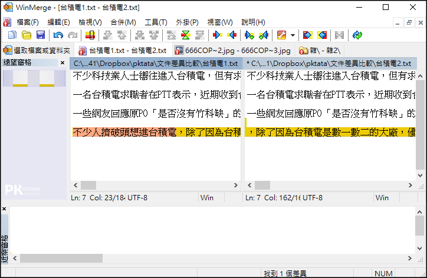Close the 遠望窗格 location pane

pos(63,63)
